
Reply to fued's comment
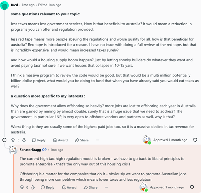[39, 140]
